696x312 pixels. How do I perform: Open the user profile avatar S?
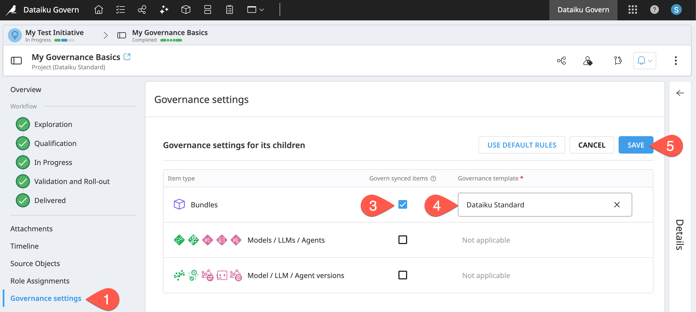click(x=676, y=10)
